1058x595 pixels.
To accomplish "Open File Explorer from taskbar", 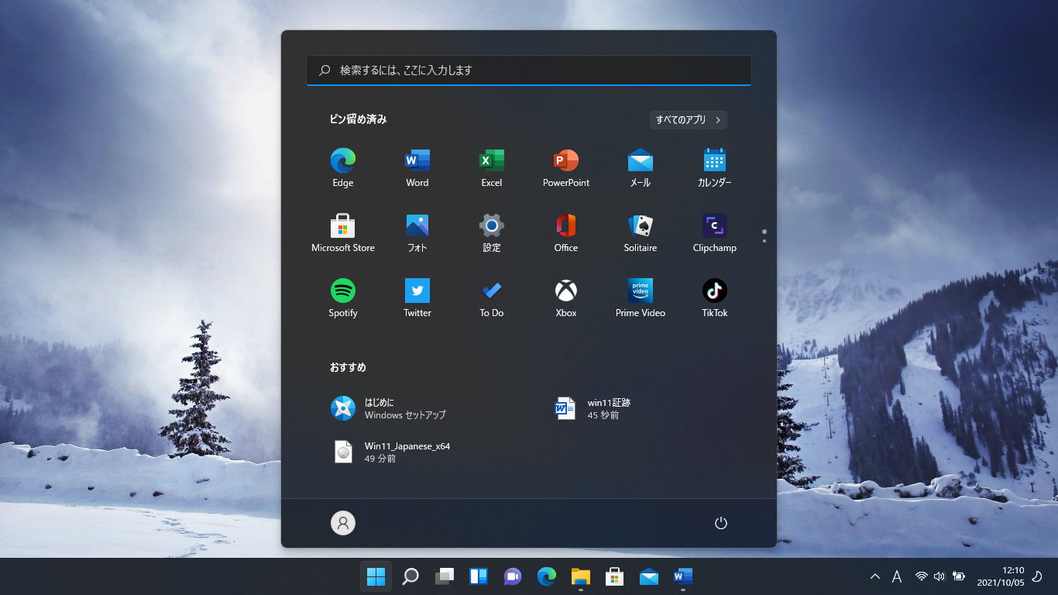I will [x=581, y=576].
